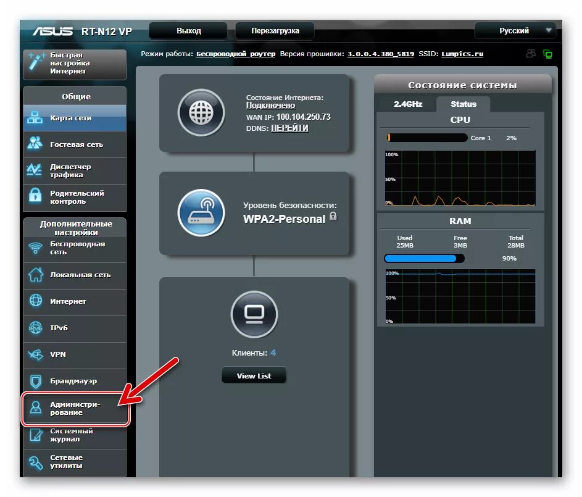The height and width of the screenshot is (497, 582).
Task: Open Брандмауэр menu item
Action: 75,381
